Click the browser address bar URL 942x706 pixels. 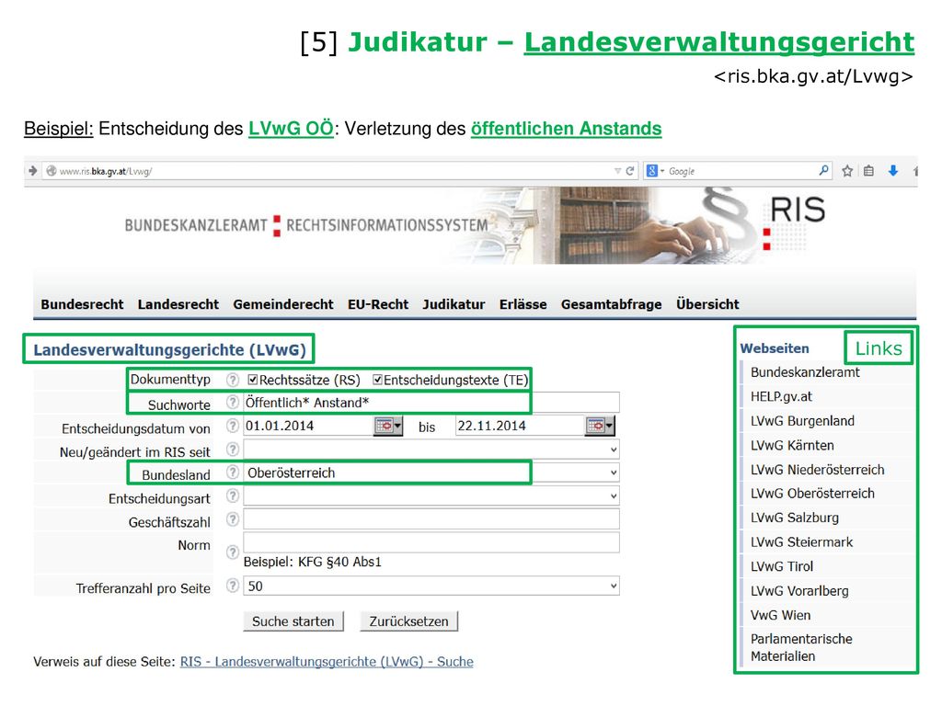pos(106,171)
